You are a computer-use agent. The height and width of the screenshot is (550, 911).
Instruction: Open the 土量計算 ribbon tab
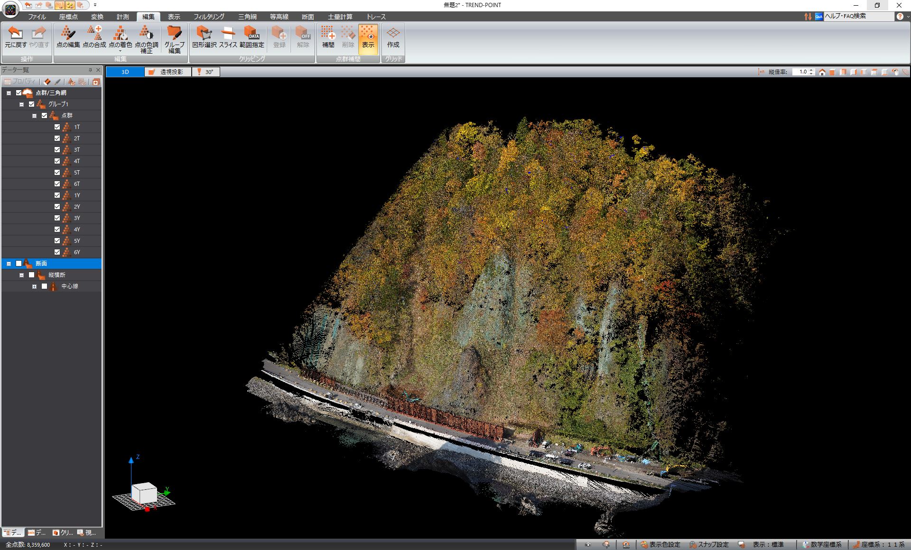340,17
